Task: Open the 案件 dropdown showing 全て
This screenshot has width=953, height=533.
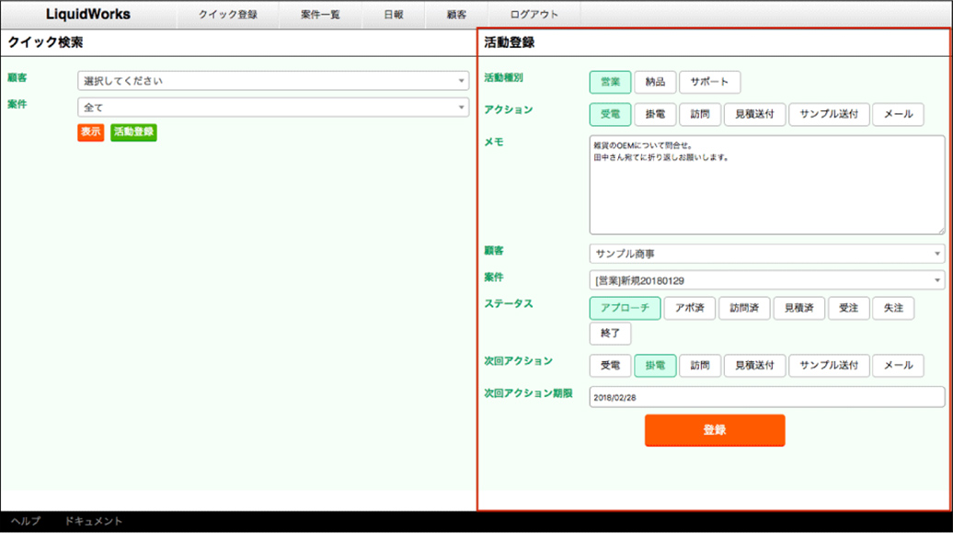Action: coord(274,108)
